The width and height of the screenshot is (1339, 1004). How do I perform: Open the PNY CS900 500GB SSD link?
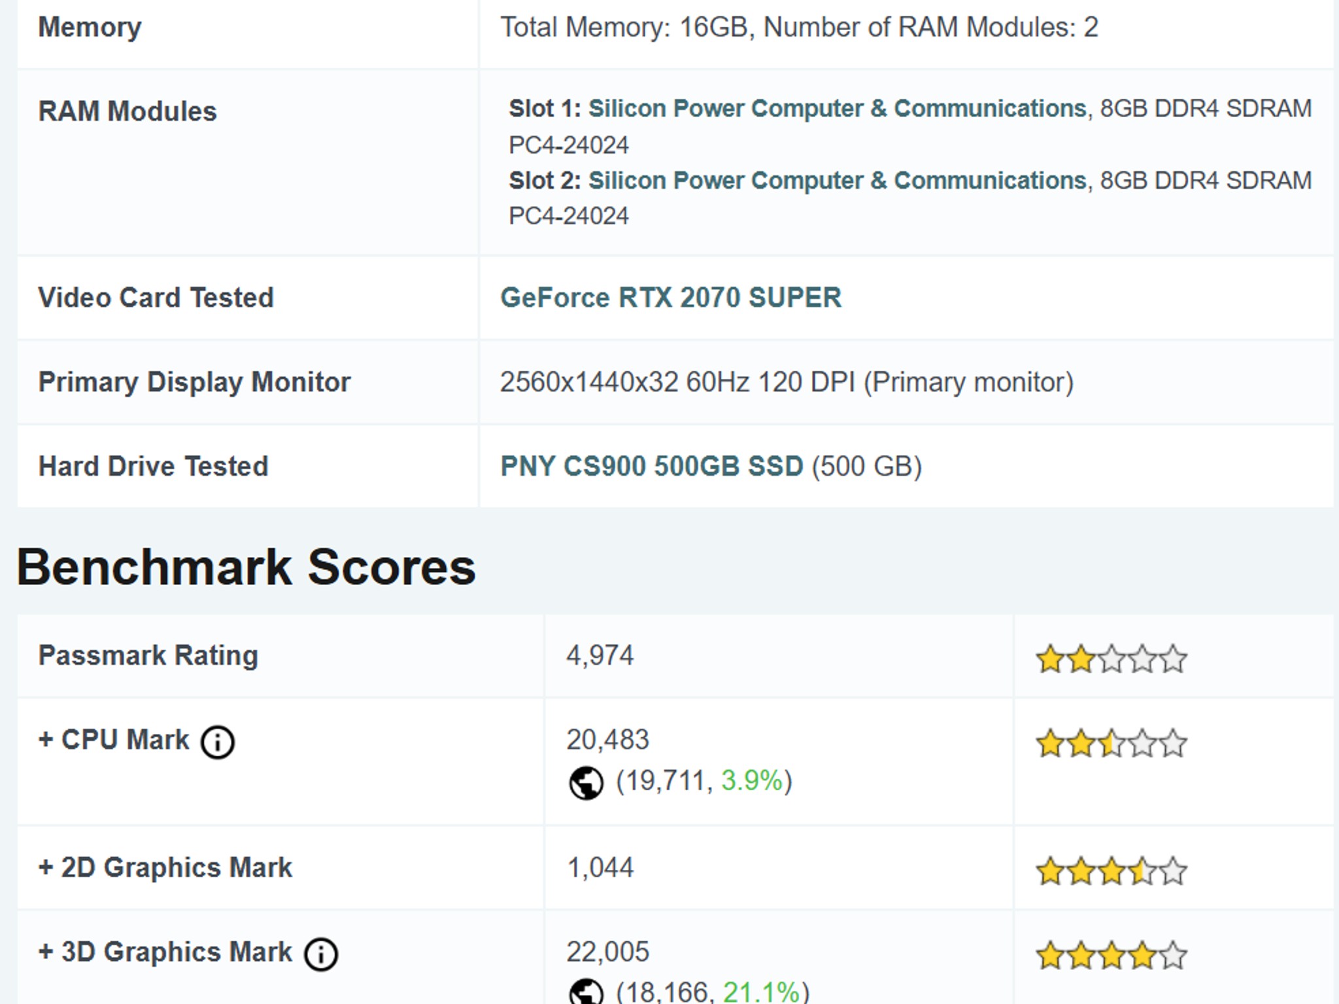[651, 466]
